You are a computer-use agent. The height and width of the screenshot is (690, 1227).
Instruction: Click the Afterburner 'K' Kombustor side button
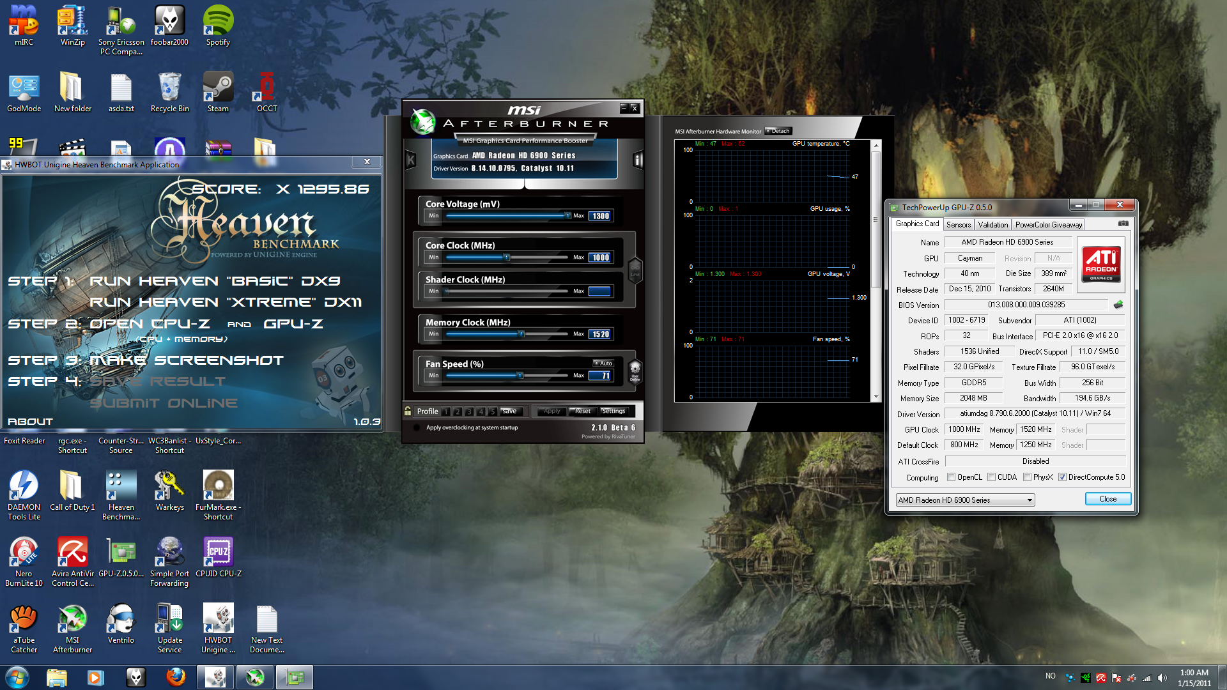point(411,160)
